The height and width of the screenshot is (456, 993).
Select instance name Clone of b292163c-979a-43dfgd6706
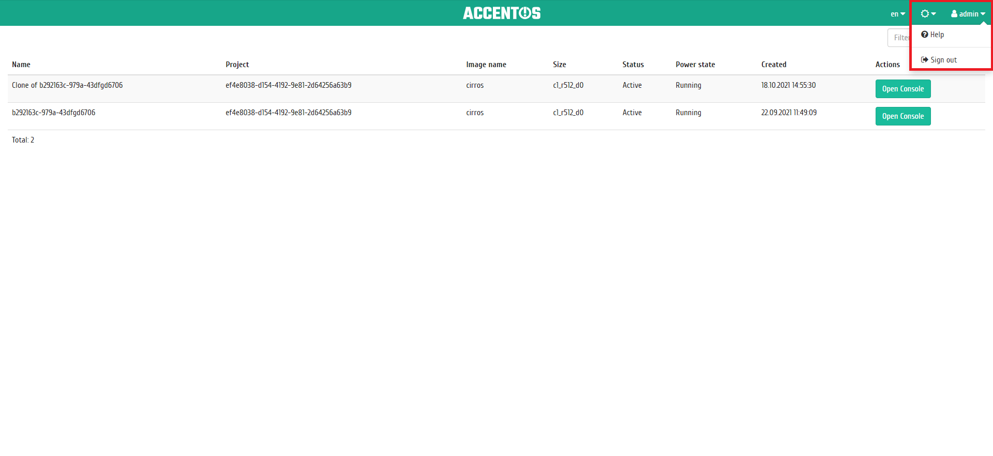click(x=67, y=85)
